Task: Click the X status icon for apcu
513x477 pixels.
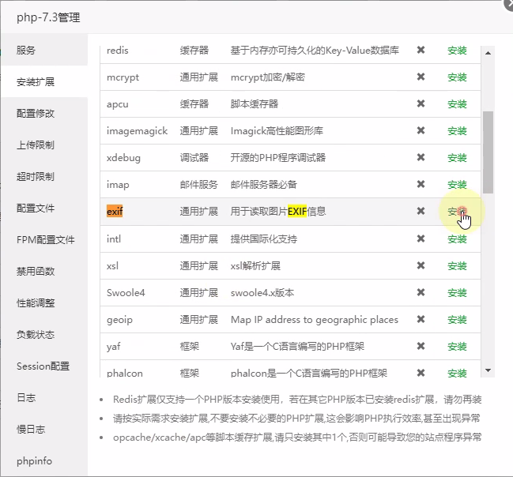Action: tap(421, 103)
